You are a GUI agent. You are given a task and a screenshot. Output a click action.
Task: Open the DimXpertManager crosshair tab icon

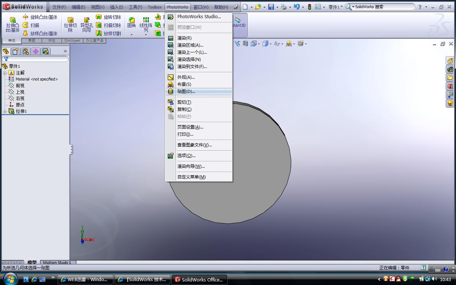click(x=36, y=51)
